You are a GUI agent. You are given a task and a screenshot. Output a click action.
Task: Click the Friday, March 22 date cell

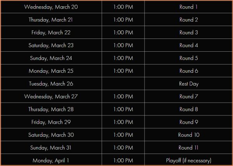[51, 33]
